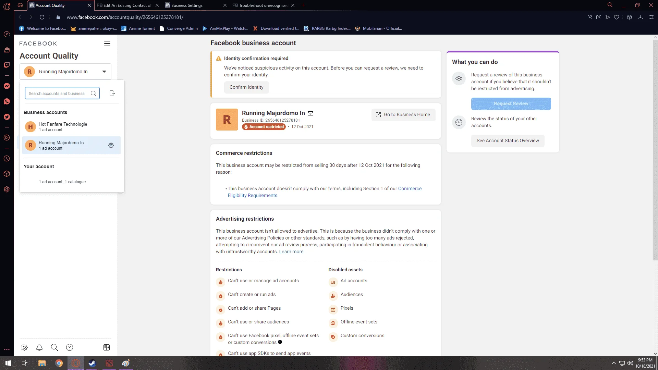Switch to Troubleshoot unrecognised tab
The width and height of the screenshot is (658, 370).
(x=263, y=5)
